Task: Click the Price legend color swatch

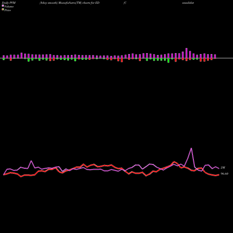Action: pyautogui.click(x=3, y=10)
